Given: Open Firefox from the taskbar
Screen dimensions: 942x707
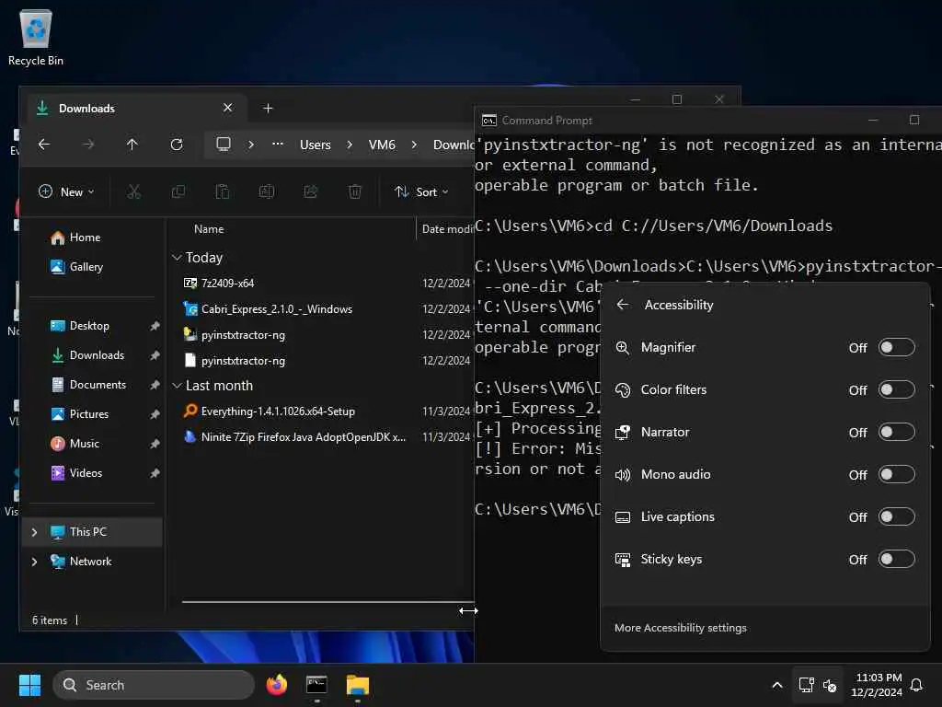Looking at the screenshot, I should point(277,685).
